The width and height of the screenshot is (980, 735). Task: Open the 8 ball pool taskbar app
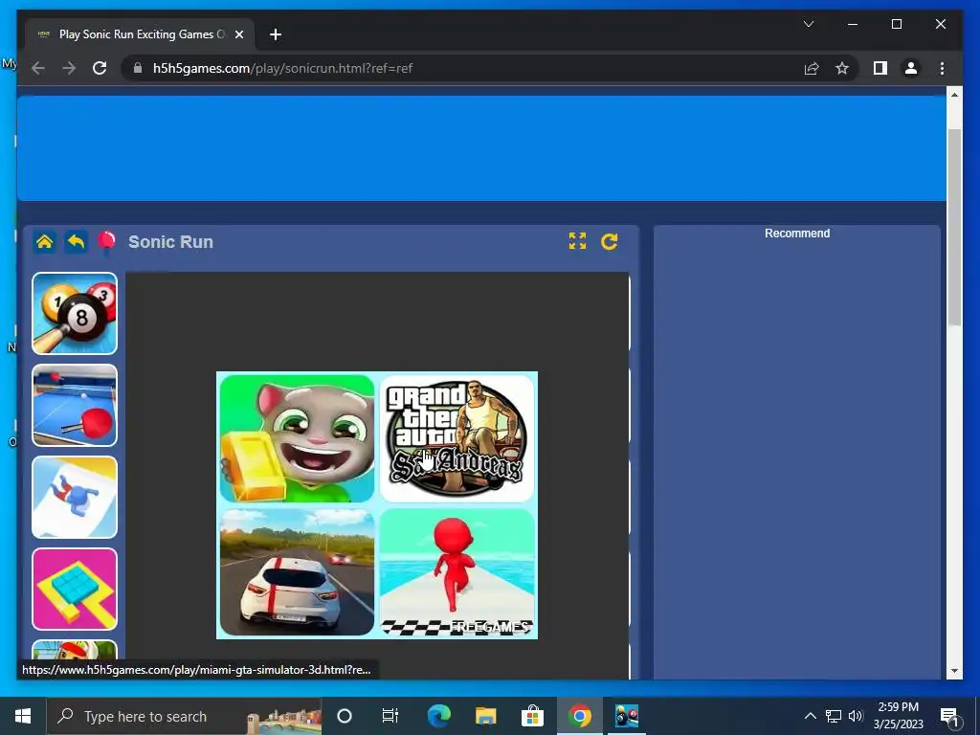[626, 716]
